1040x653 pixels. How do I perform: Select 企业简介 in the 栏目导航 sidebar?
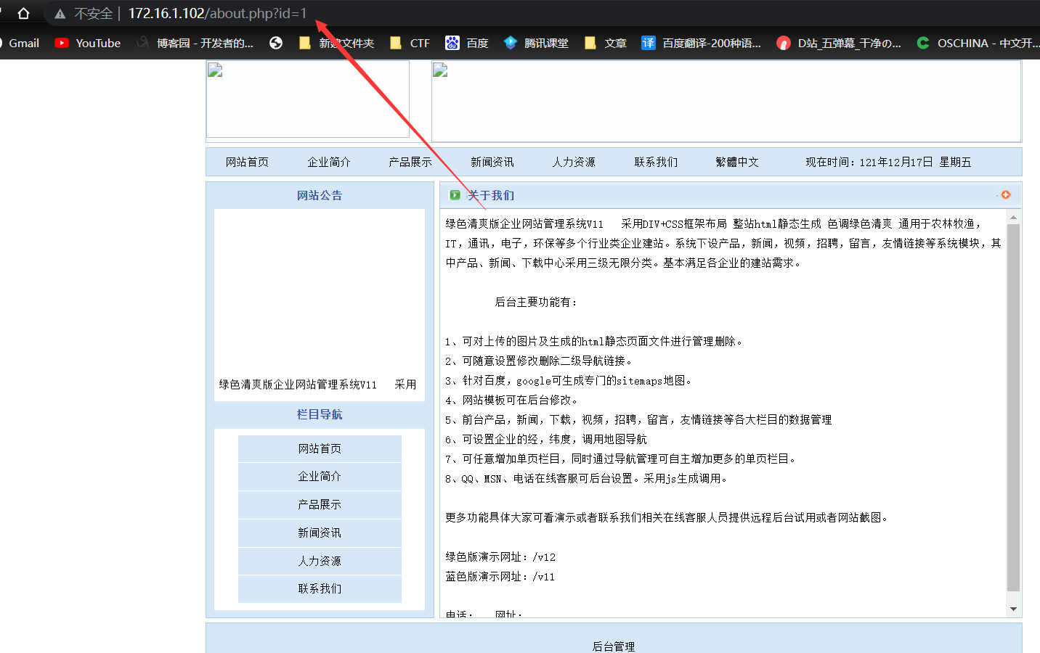pos(320,476)
